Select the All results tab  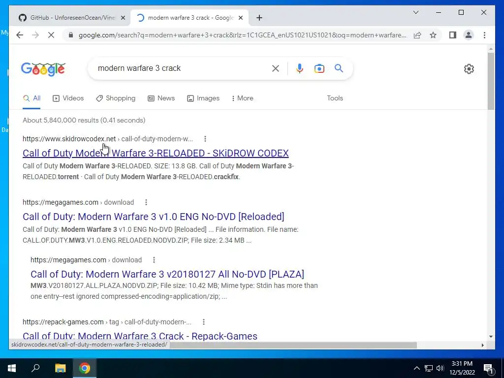click(x=31, y=98)
